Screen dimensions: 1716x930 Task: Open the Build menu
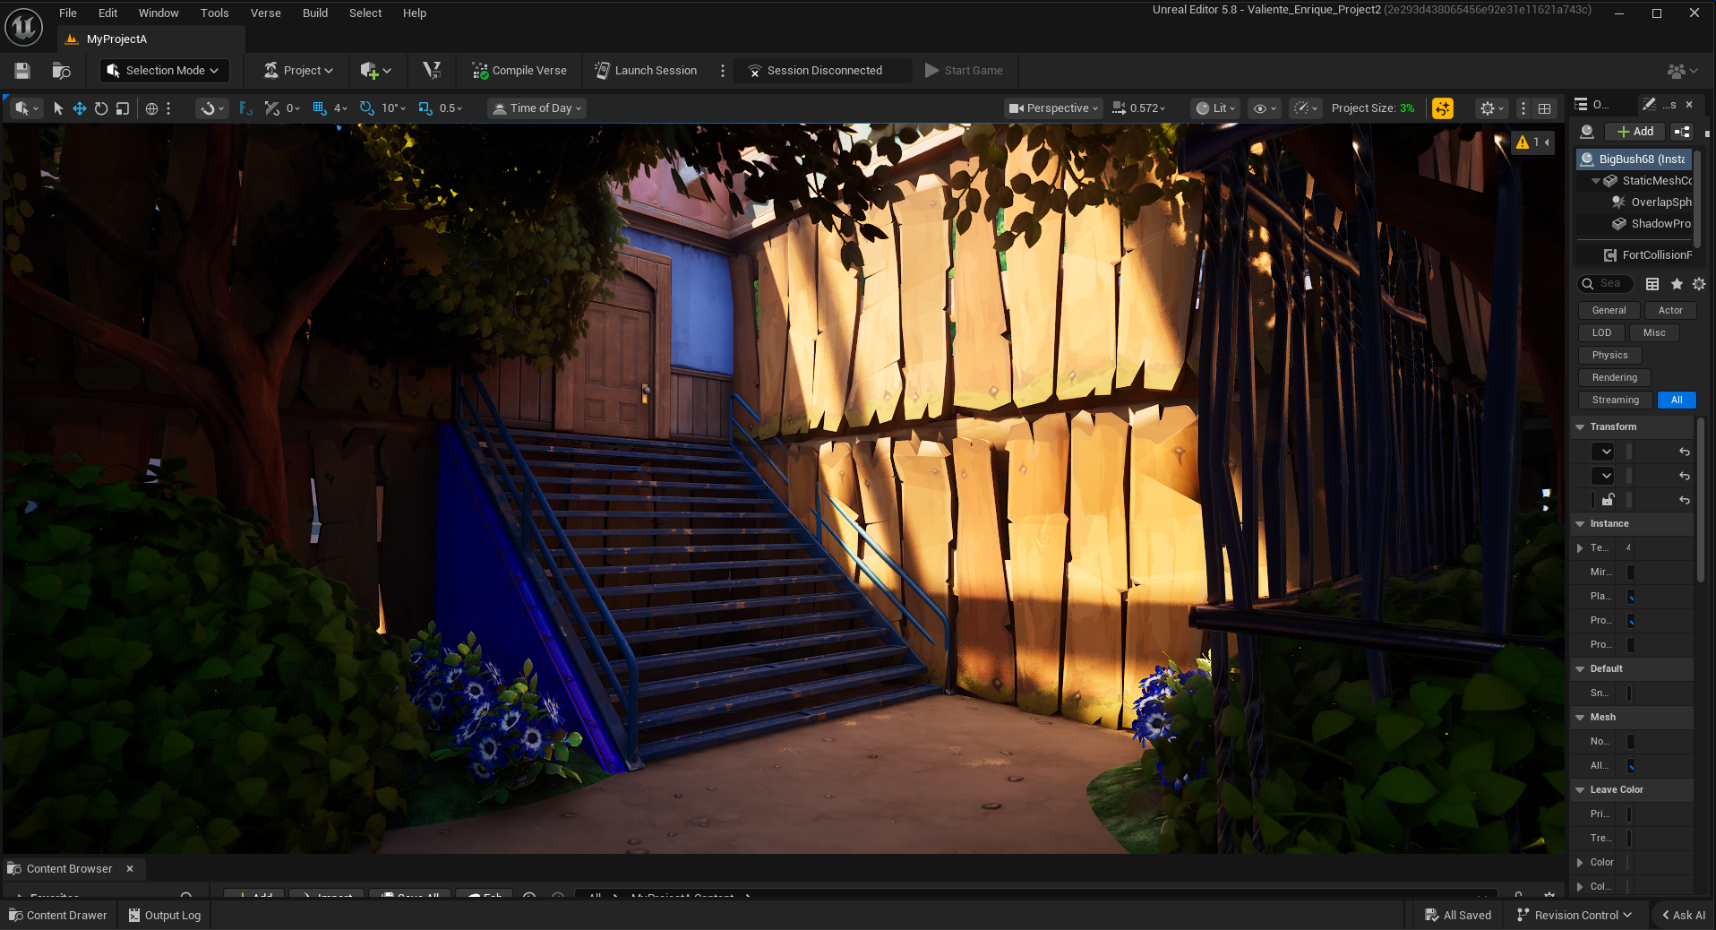315,13
